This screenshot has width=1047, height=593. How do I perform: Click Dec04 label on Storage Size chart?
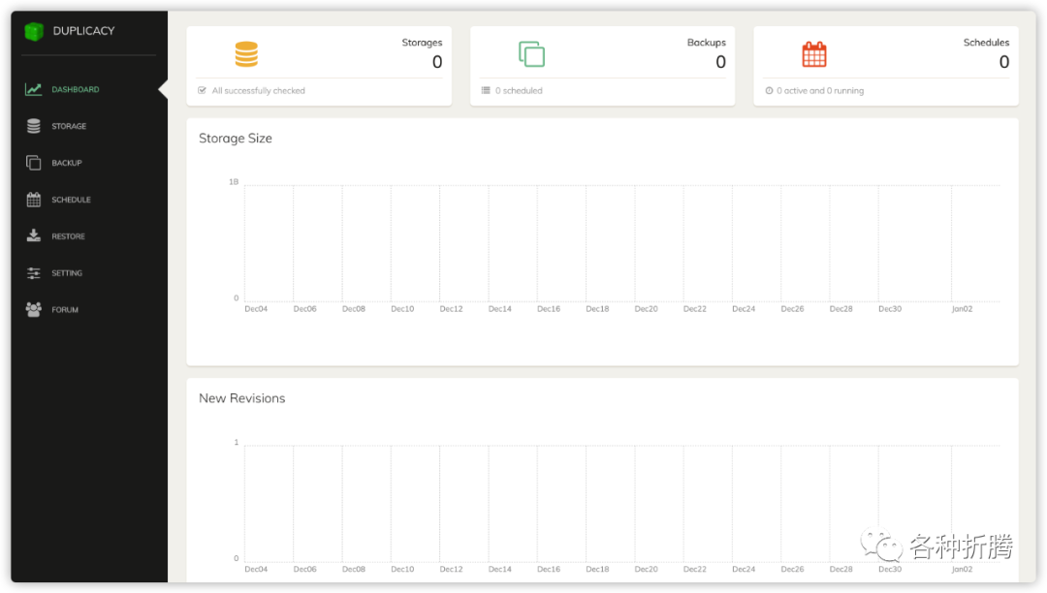pyautogui.click(x=256, y=309)
